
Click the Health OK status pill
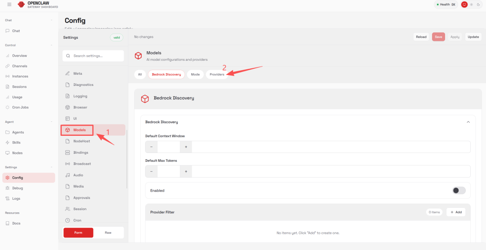tap(445, 4)
